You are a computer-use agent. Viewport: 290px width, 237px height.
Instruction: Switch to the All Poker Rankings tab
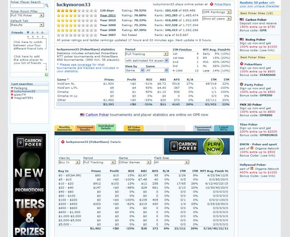coord(134,128)
